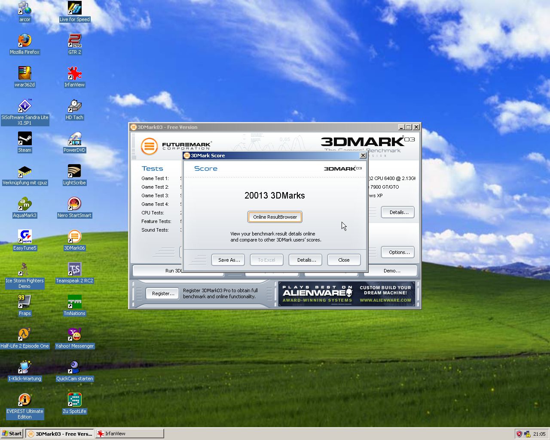
Task: Open the arcor desktop icon
Action: (x=24, y=12)
